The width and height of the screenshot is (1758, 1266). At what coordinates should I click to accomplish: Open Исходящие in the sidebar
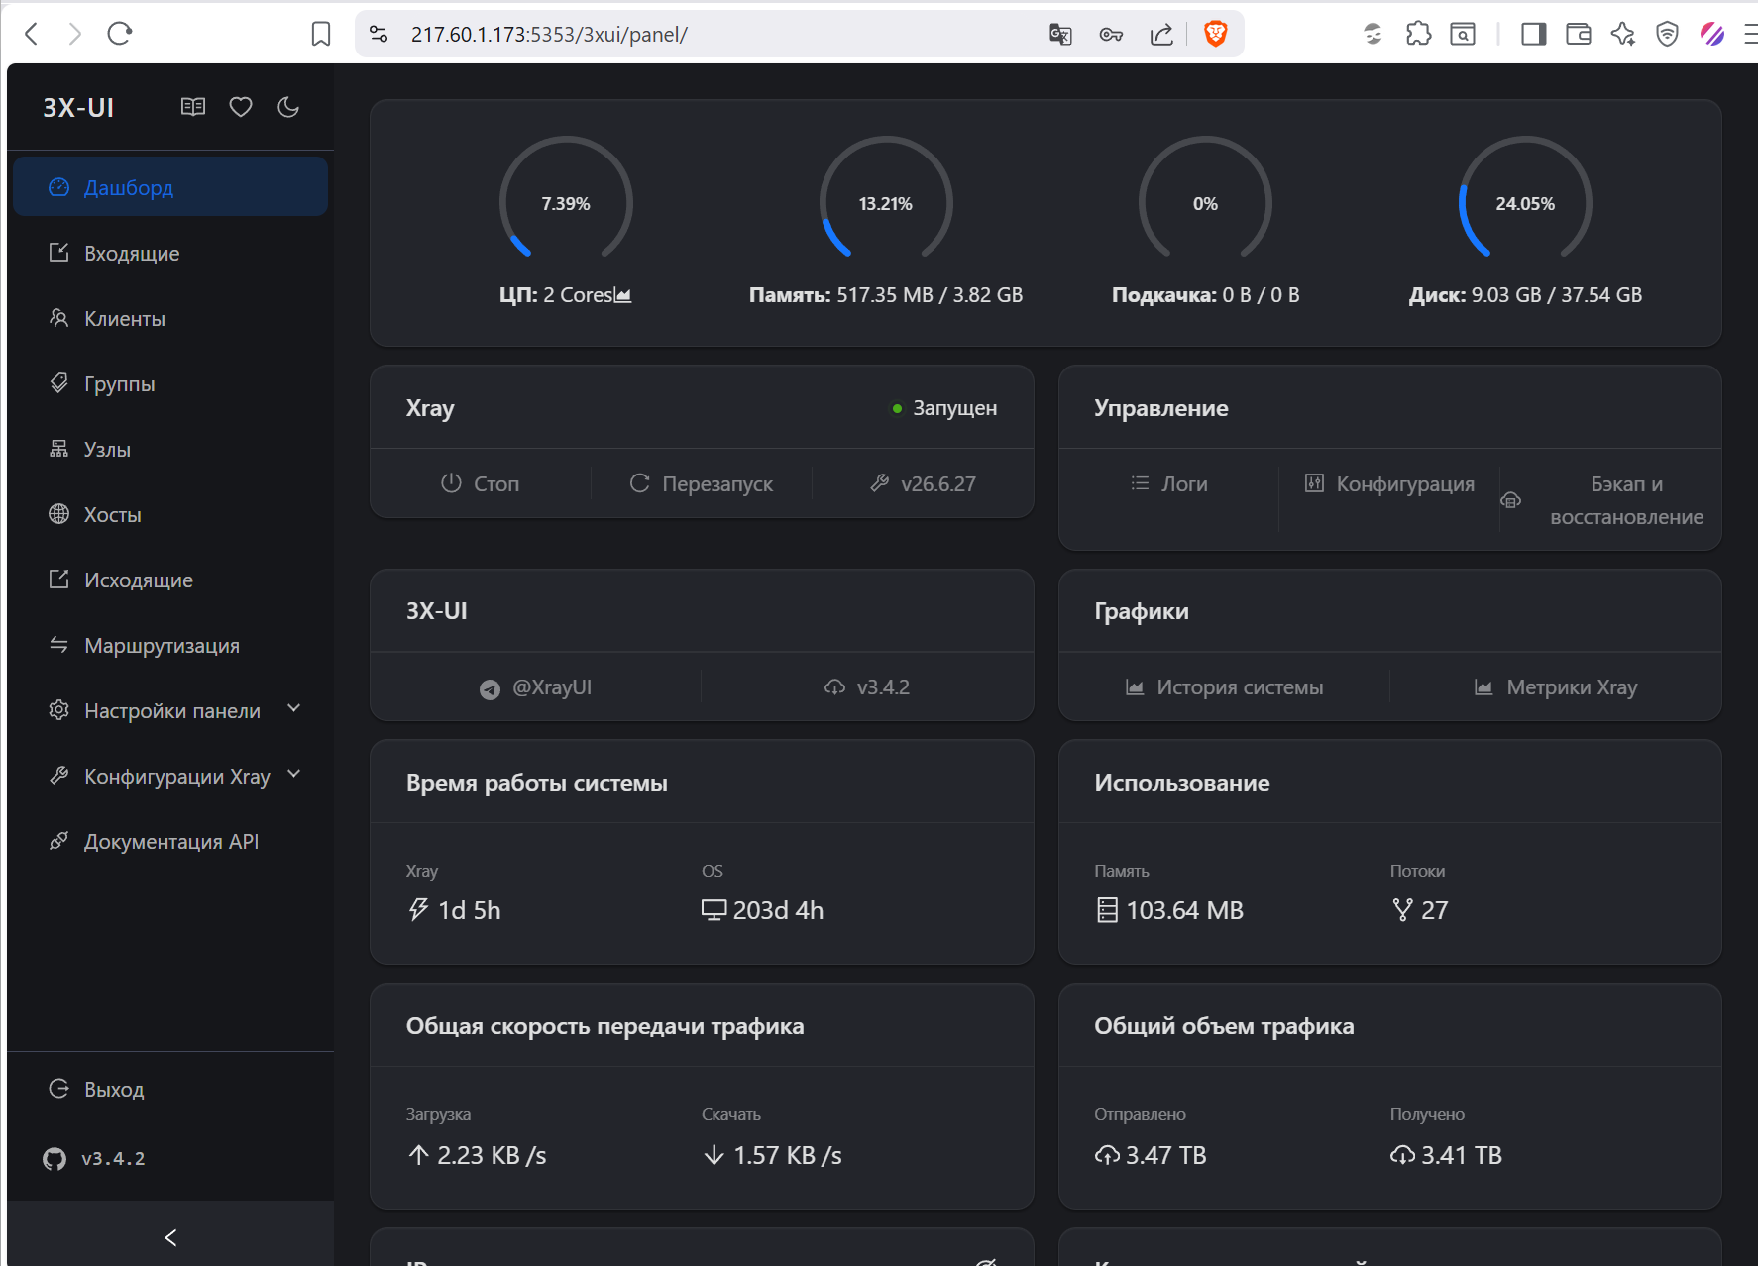coord(170,580)
